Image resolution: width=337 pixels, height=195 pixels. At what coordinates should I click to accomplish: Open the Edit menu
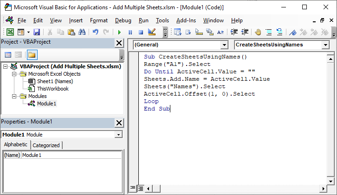(x=38, y=20)
